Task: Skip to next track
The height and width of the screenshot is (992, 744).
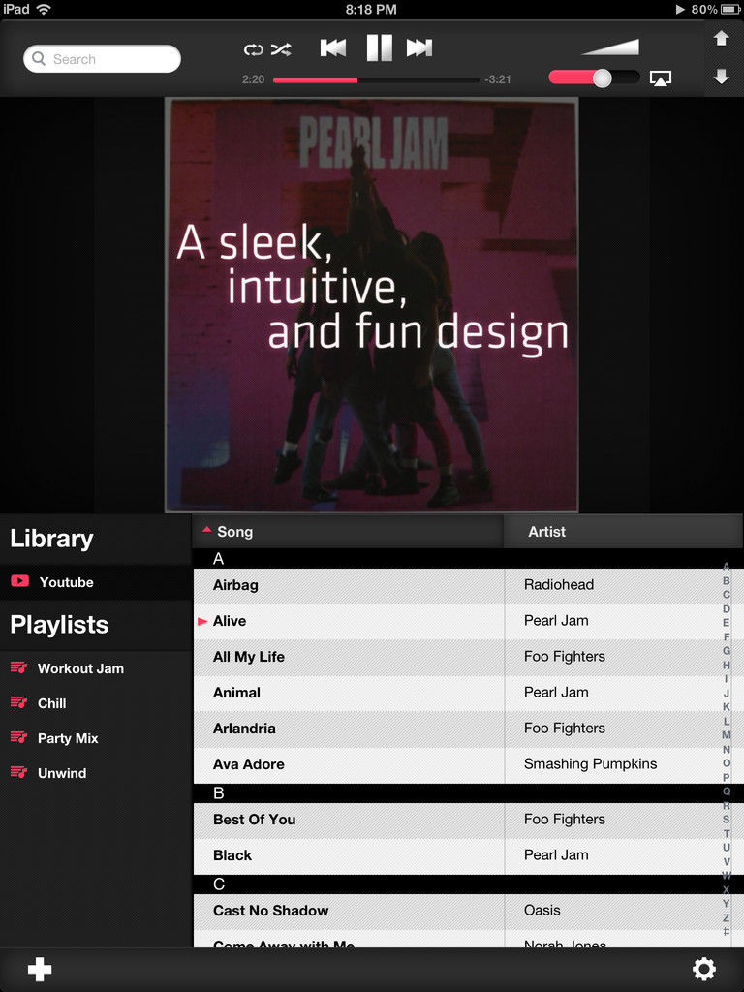Action: [419, 47]
